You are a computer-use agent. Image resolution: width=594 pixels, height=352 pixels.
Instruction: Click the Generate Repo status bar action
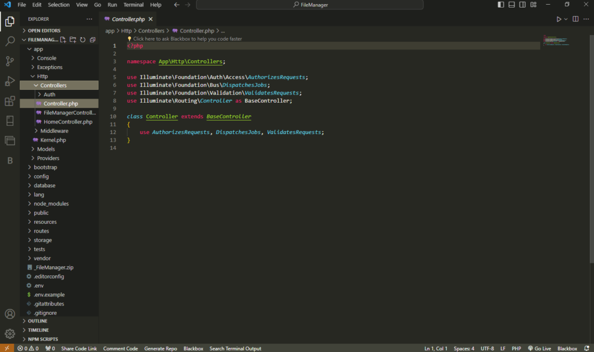161,349
